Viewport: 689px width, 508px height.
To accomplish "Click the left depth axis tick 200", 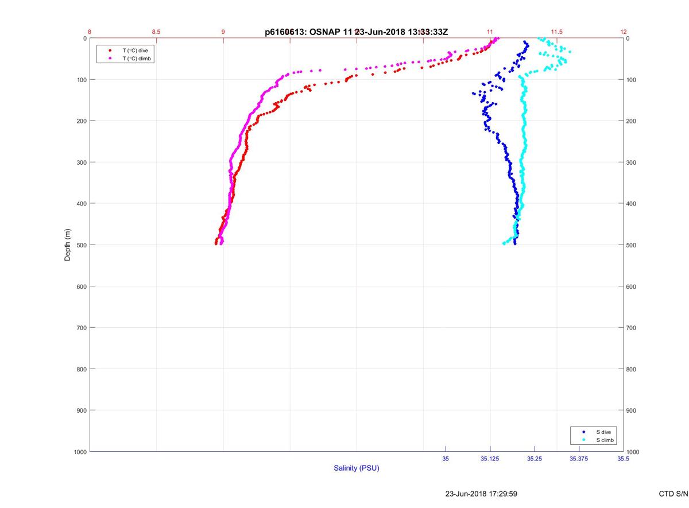I will click(x=82, y=121).
